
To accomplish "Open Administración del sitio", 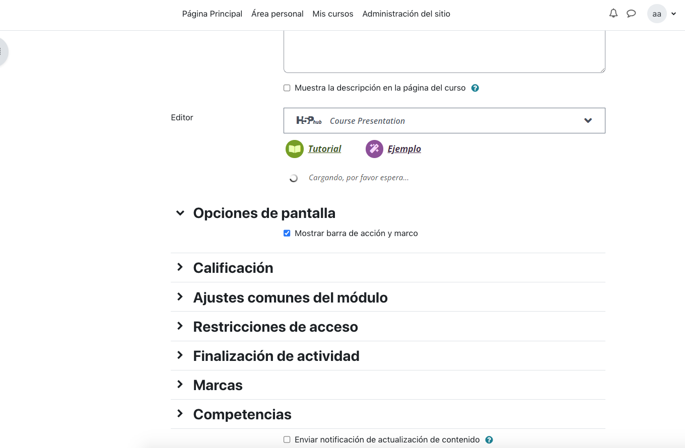I will pyautogui.click(x=406, y=14).
